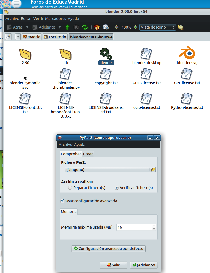This screenshot has height=273, width=210.
Task: Click the search magnifier toolbar icon
Action: (x=181, y=27)
